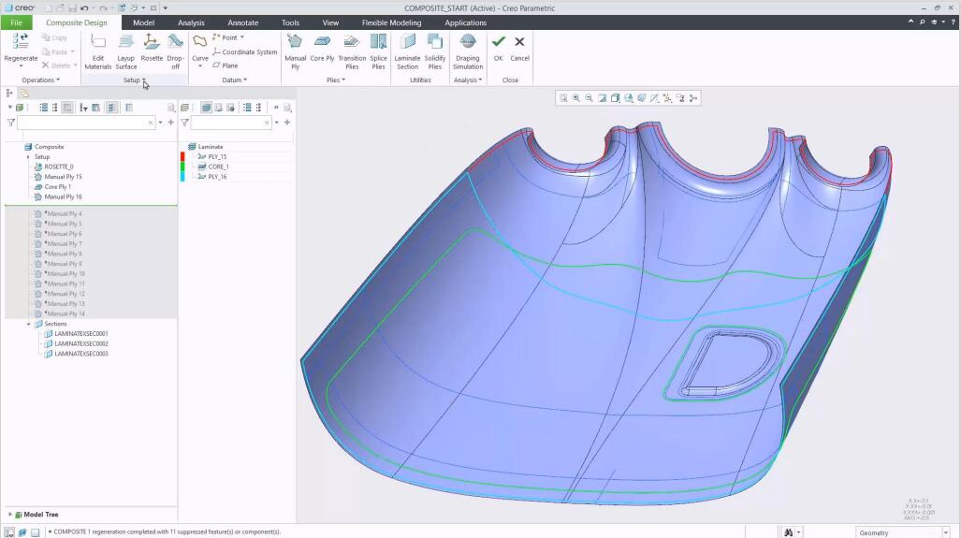961x538 pixels.
Task: Click the red swatch beside PLY_15
Action: coord(182,156)
